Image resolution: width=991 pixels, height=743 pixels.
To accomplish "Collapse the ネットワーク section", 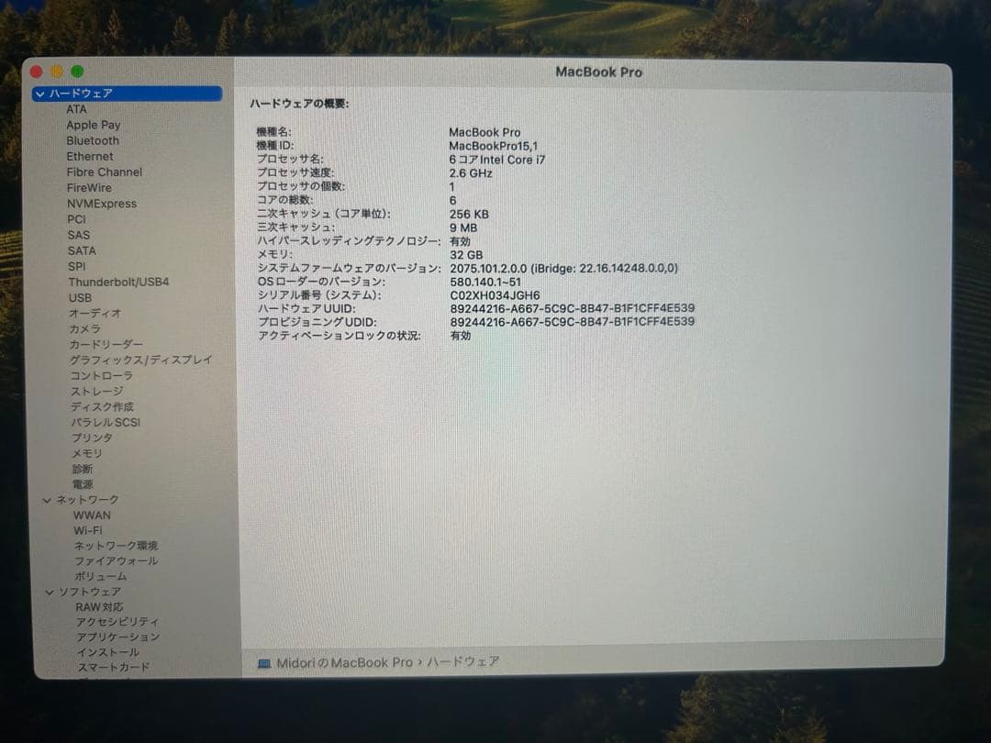I will click(47, 499).
